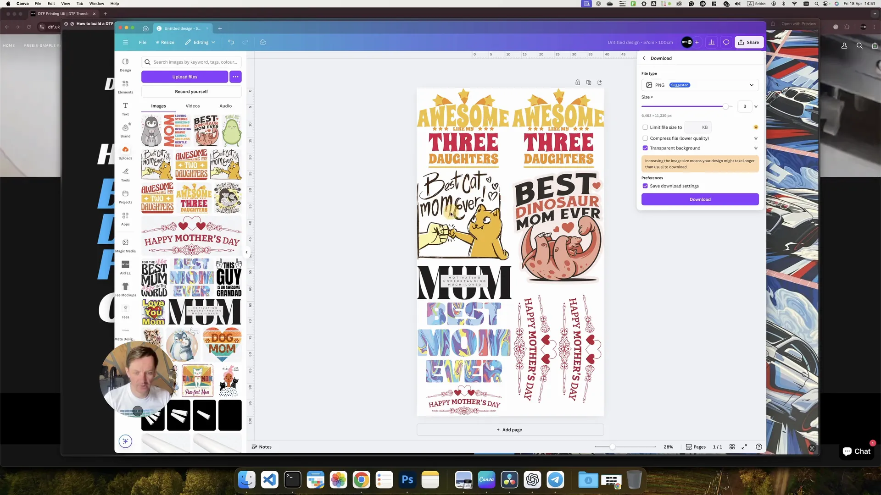The width and height of the screenshot is (881, 495).
Task: Open the macOS Window menu
Action: click(x=96, y=3)
